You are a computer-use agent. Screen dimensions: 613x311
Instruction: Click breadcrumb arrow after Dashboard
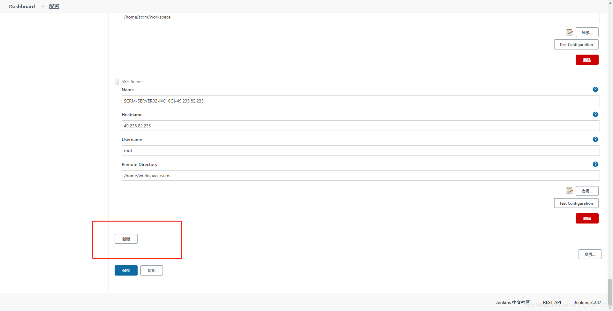pos(43,6)
